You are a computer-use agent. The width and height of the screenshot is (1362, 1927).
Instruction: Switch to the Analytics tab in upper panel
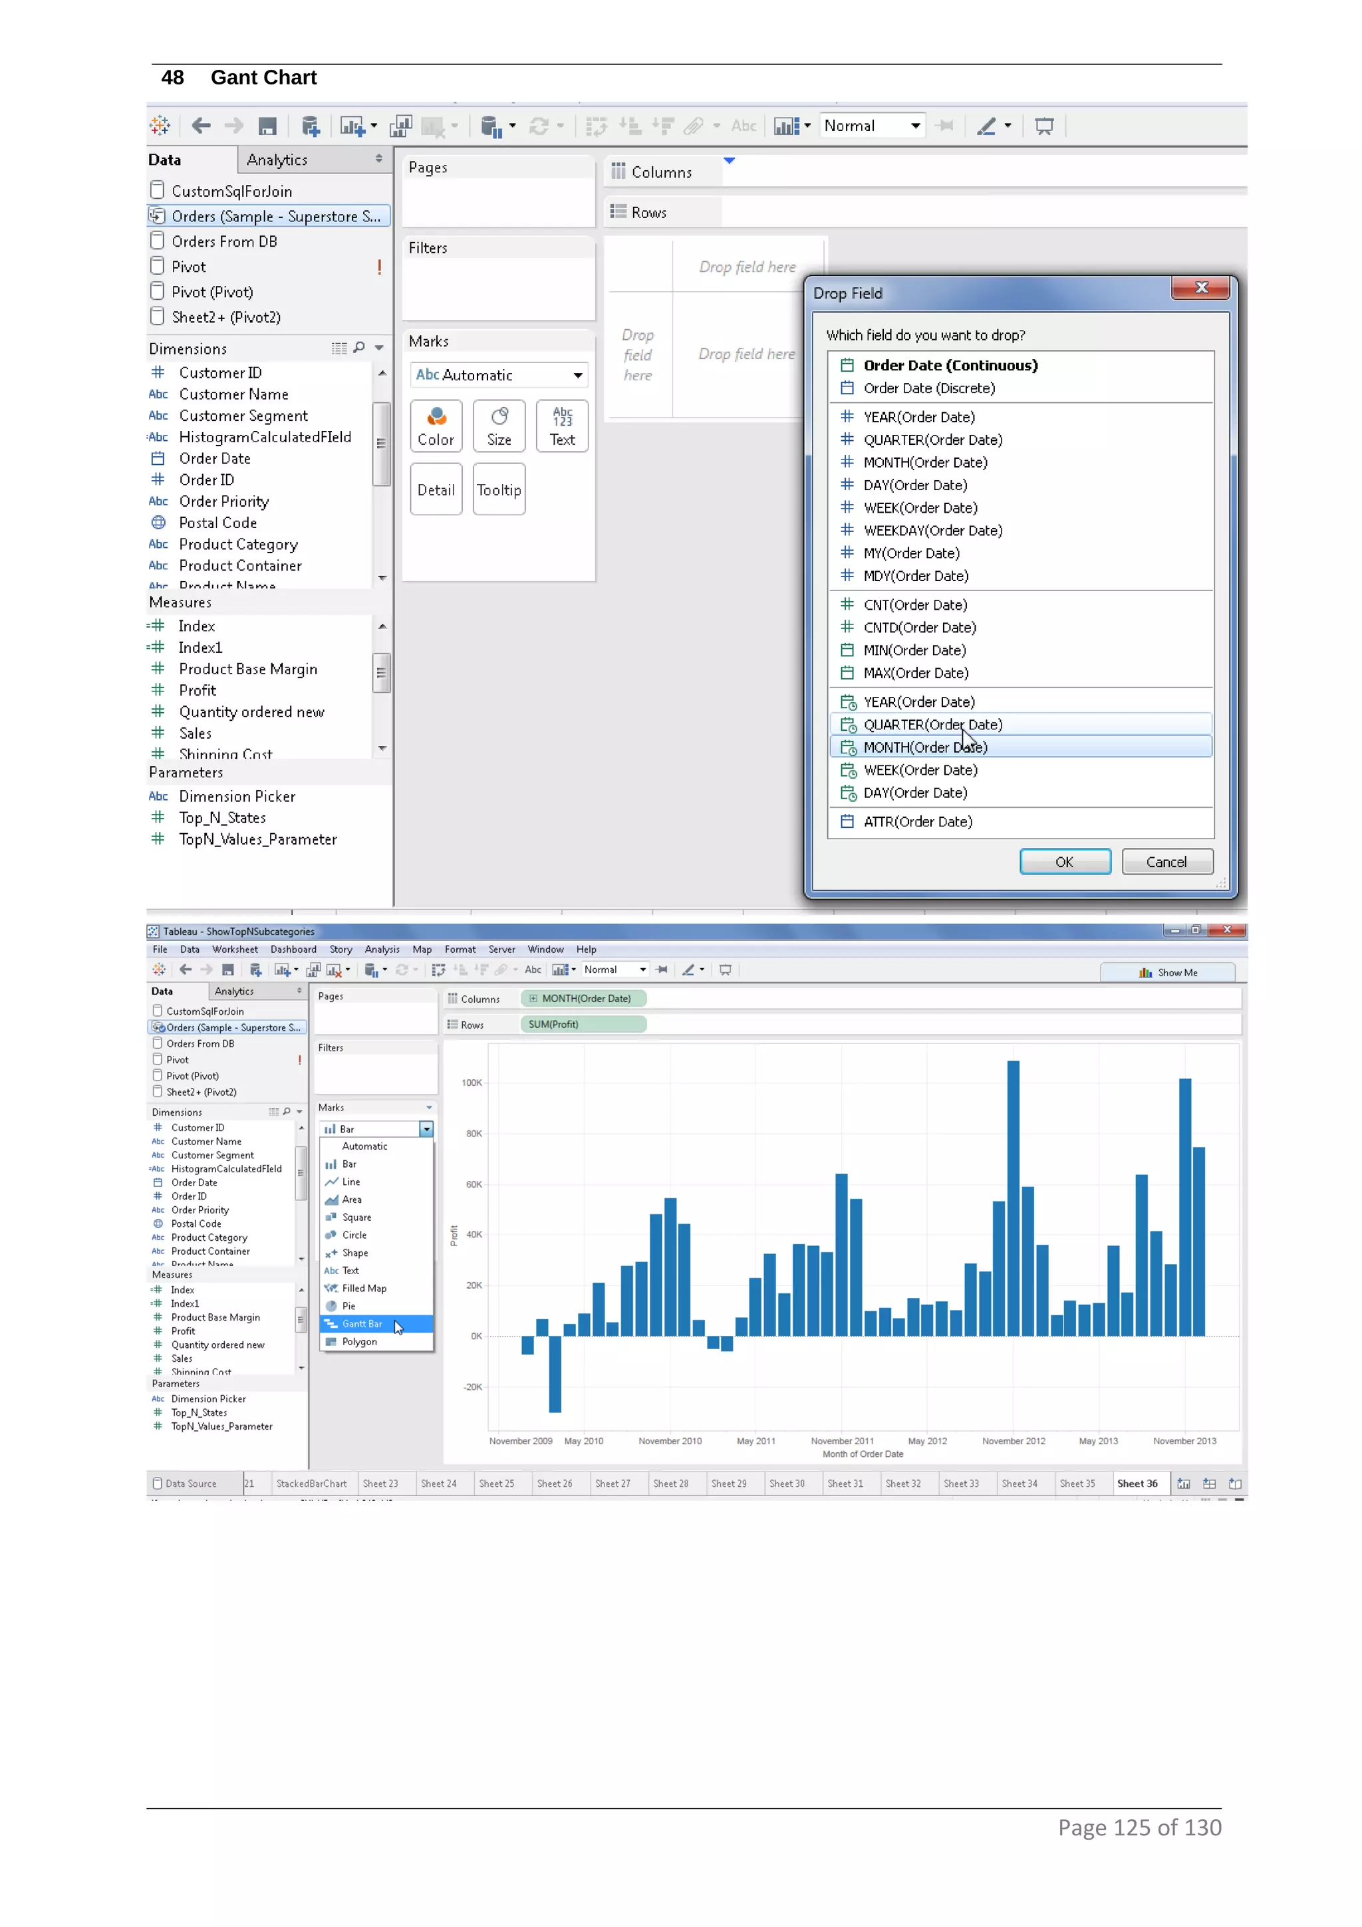pos(277,160)
